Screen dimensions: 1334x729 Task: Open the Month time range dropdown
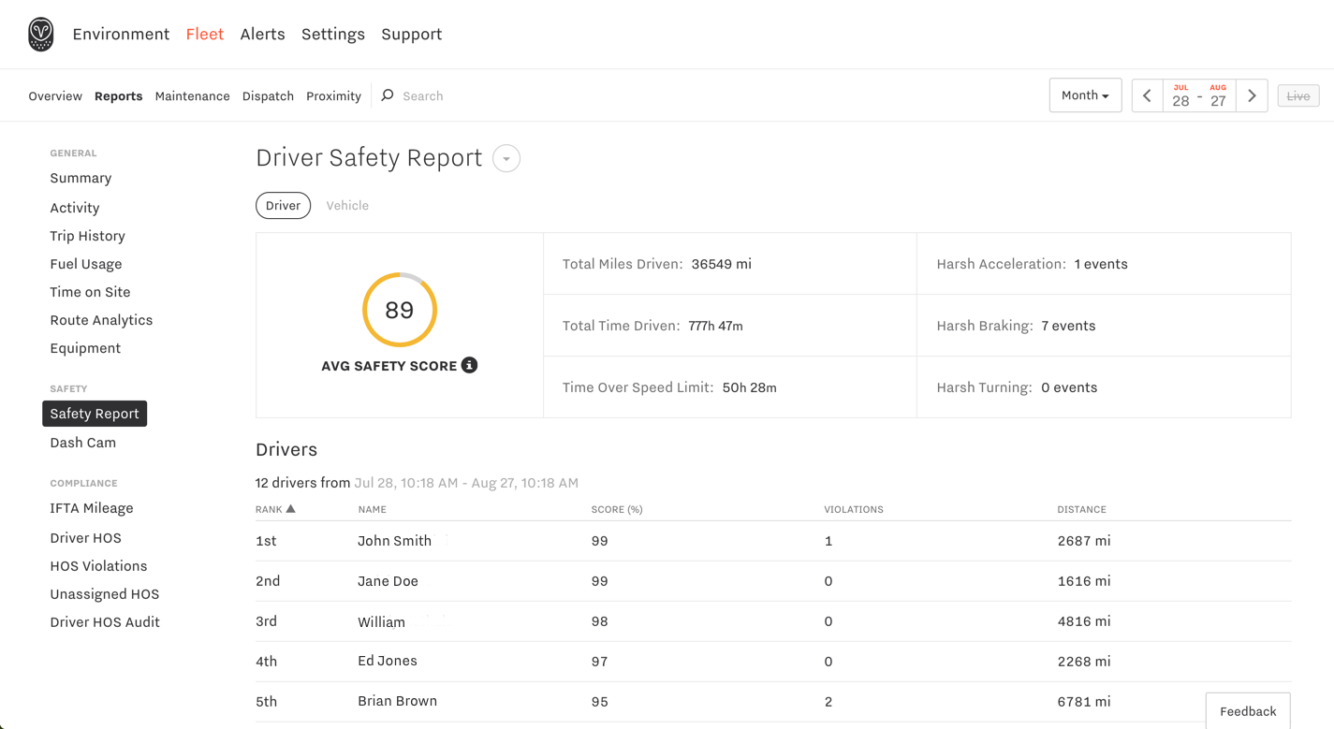coord(1085,95)
